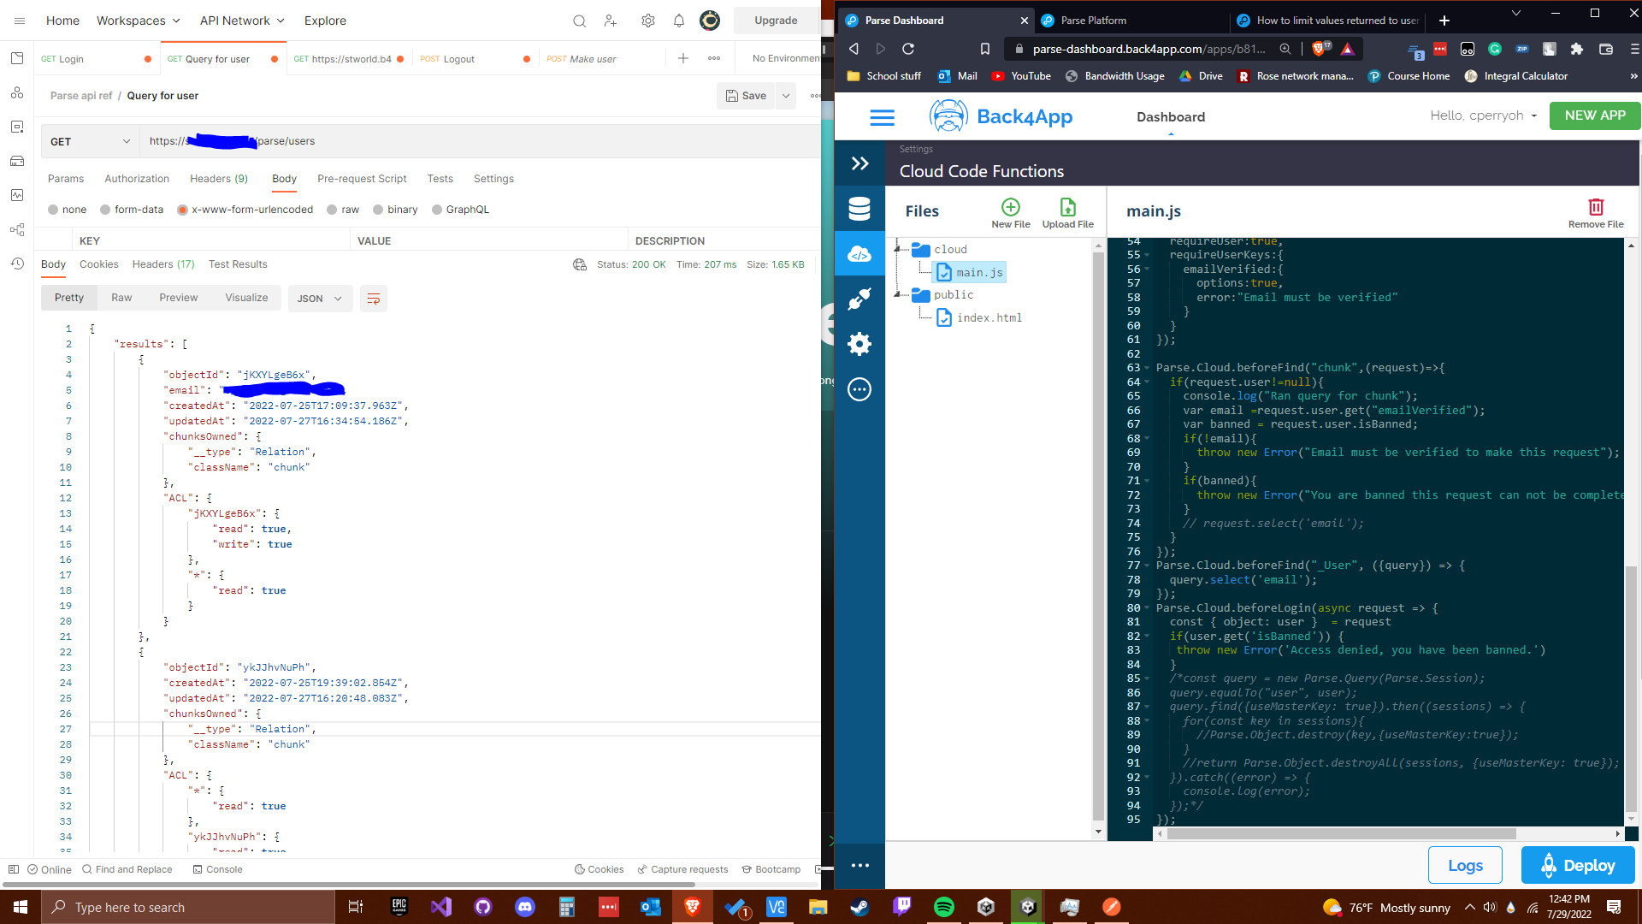Select the raw body radio option

pyautogui.click(x=333, y=210)
